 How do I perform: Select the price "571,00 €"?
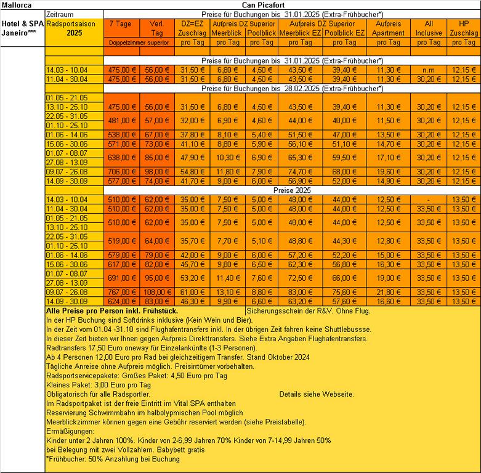coord(122,144)
